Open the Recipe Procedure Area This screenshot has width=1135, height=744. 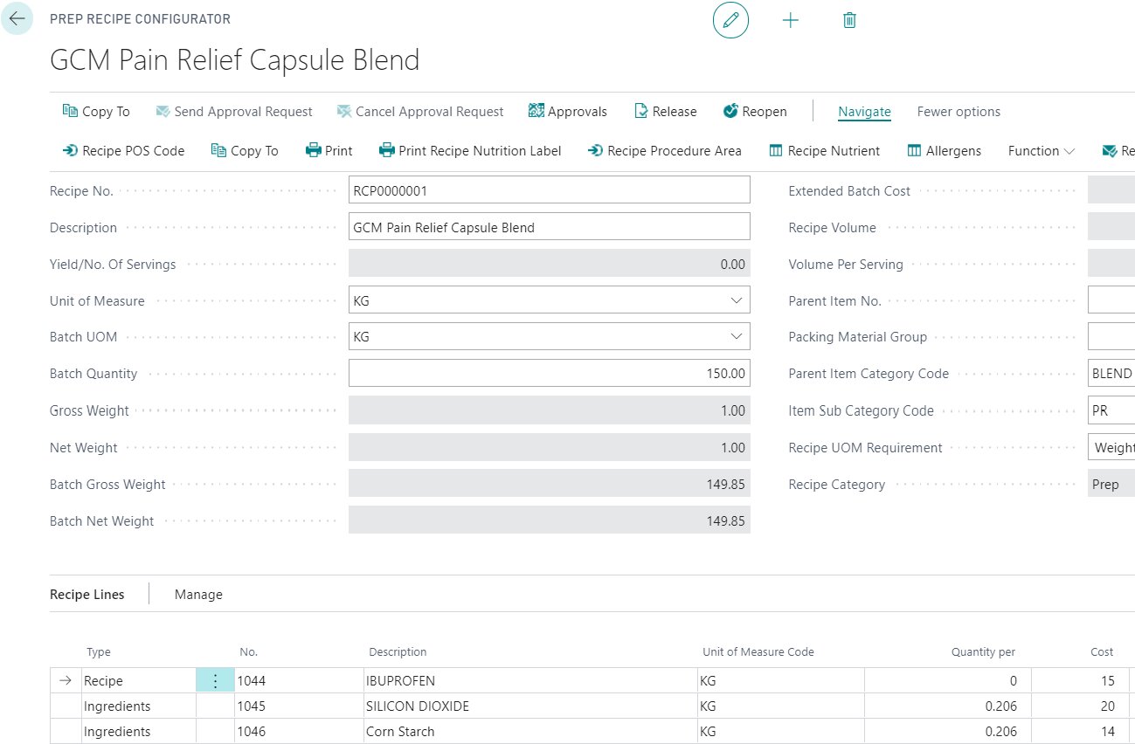coord(664,151)
